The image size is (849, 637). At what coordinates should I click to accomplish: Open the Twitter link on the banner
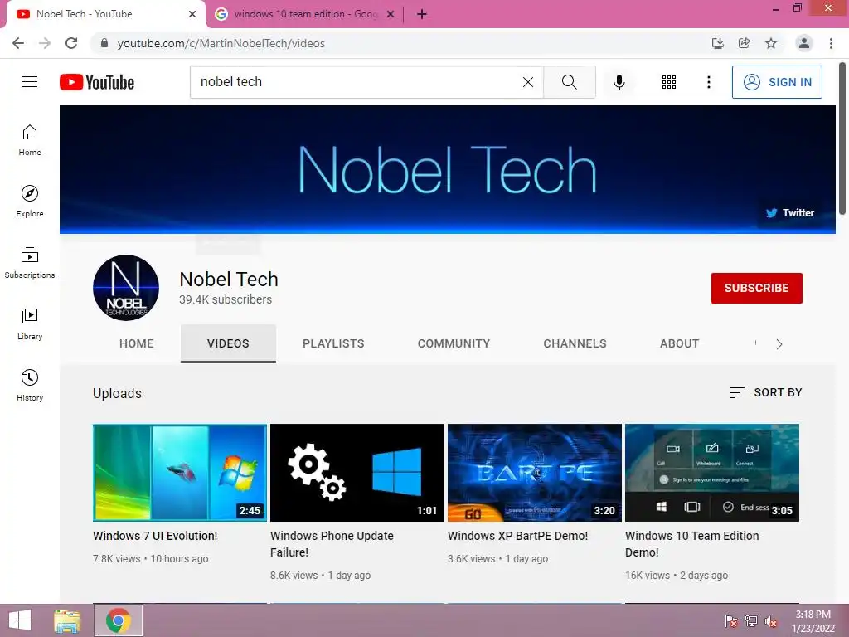point(790,213)
